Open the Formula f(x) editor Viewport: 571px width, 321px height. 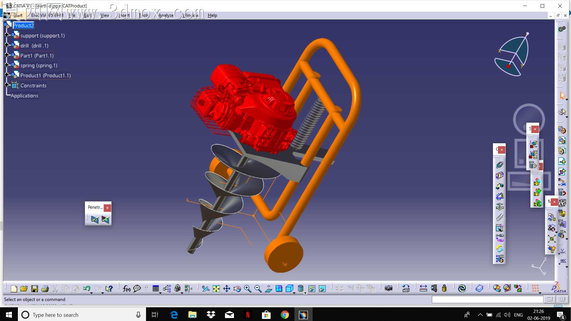pyautogui.click(x=126, y=288)
